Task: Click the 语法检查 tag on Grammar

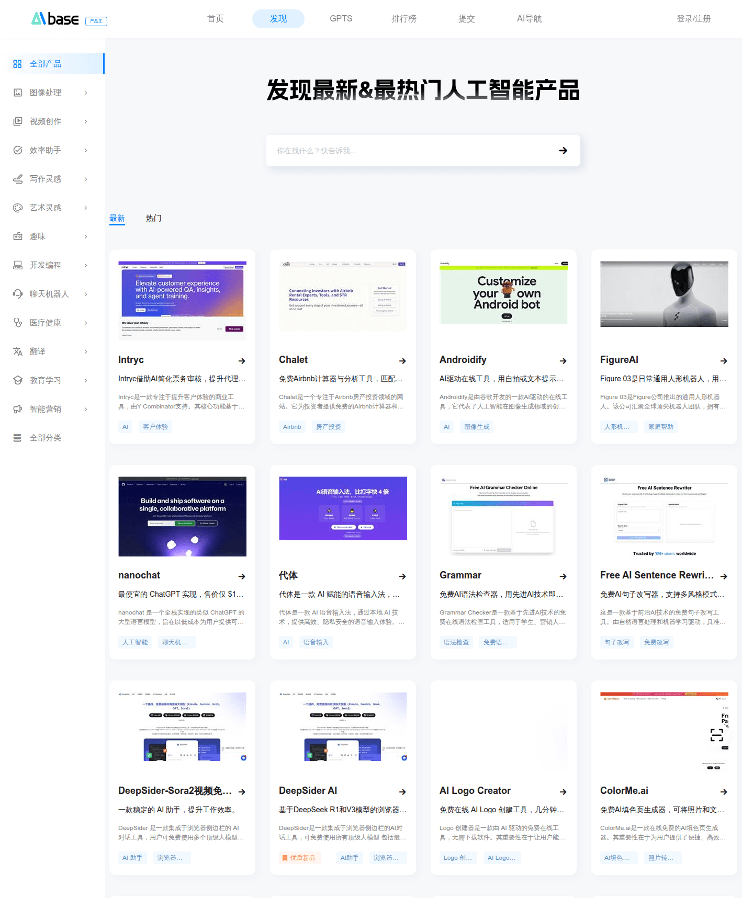Action: pos(456,642)
